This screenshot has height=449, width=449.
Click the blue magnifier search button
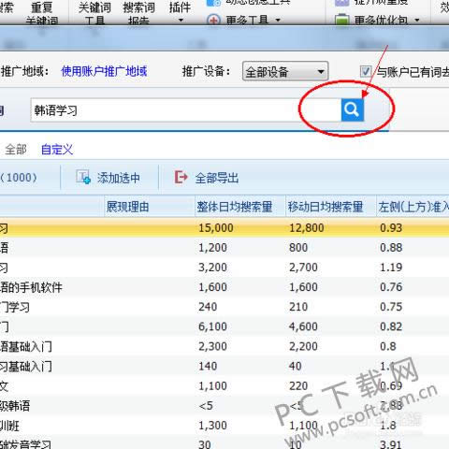[x=353, y=109]
